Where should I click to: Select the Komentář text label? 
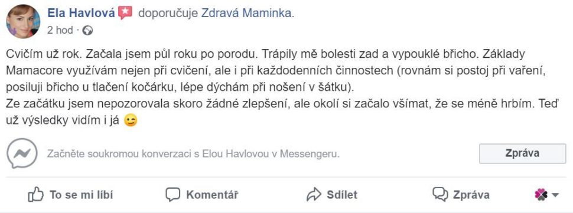point(212,195)
